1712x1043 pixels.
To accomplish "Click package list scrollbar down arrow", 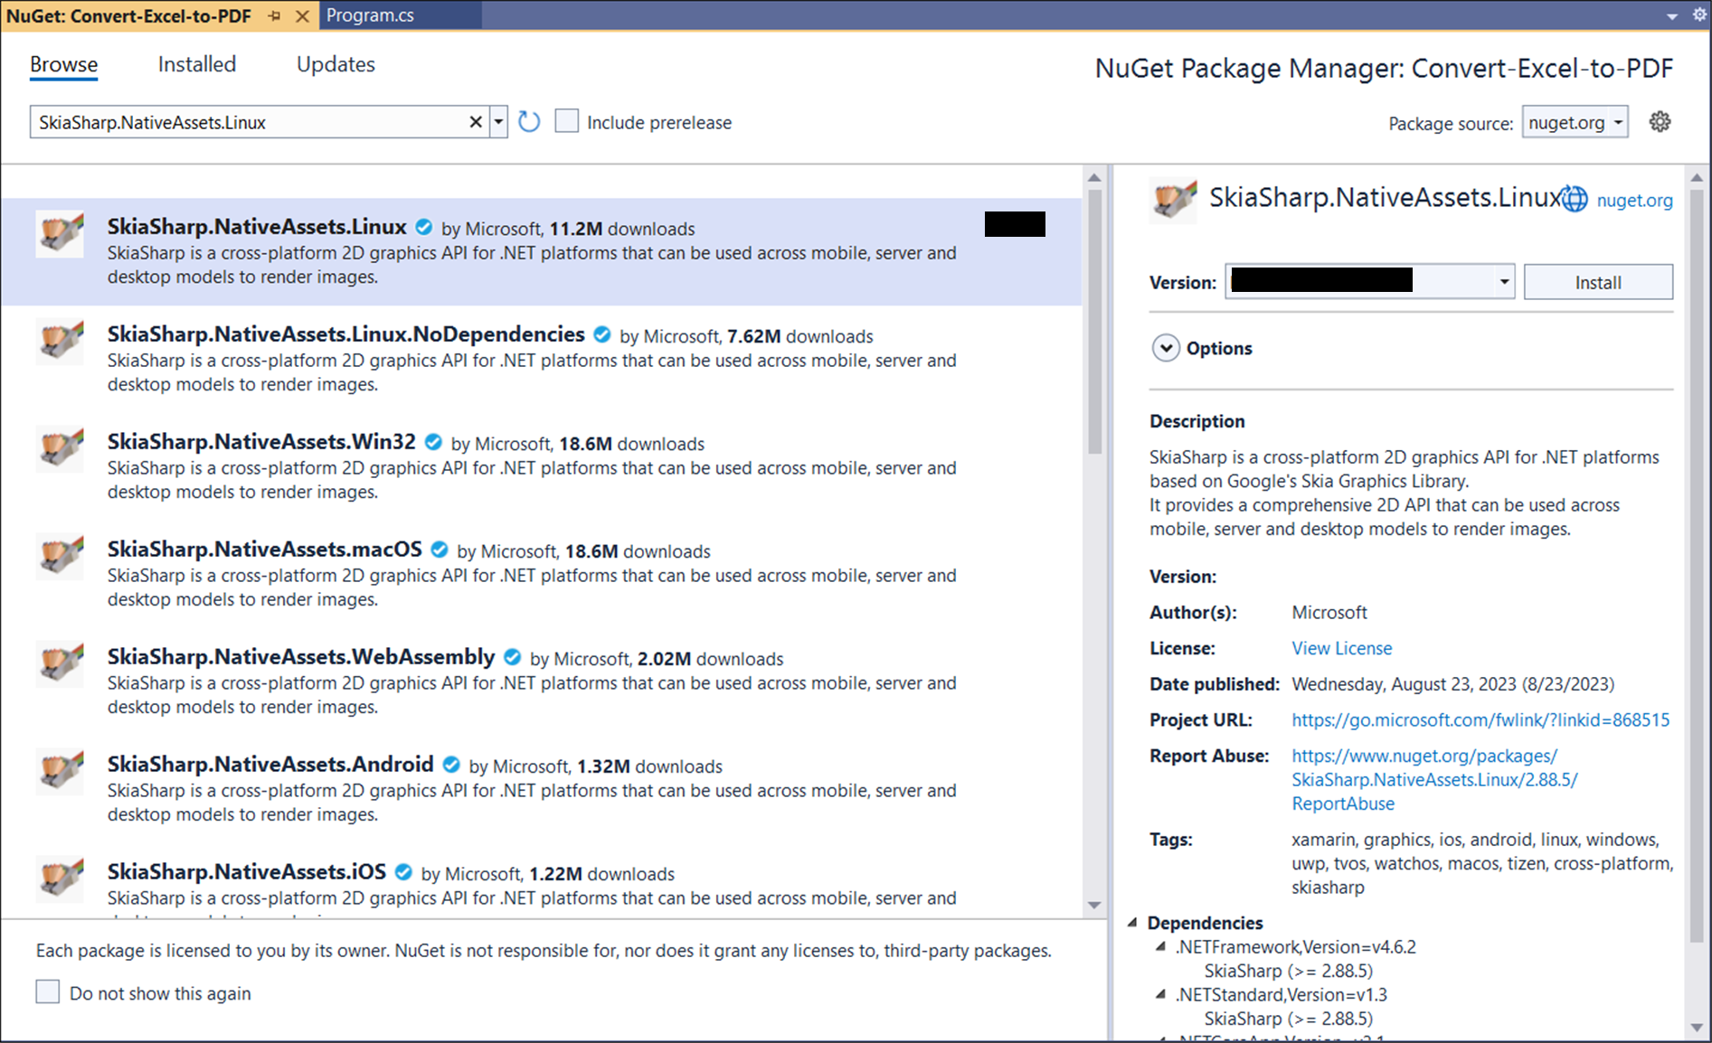I will (1094, 905).
